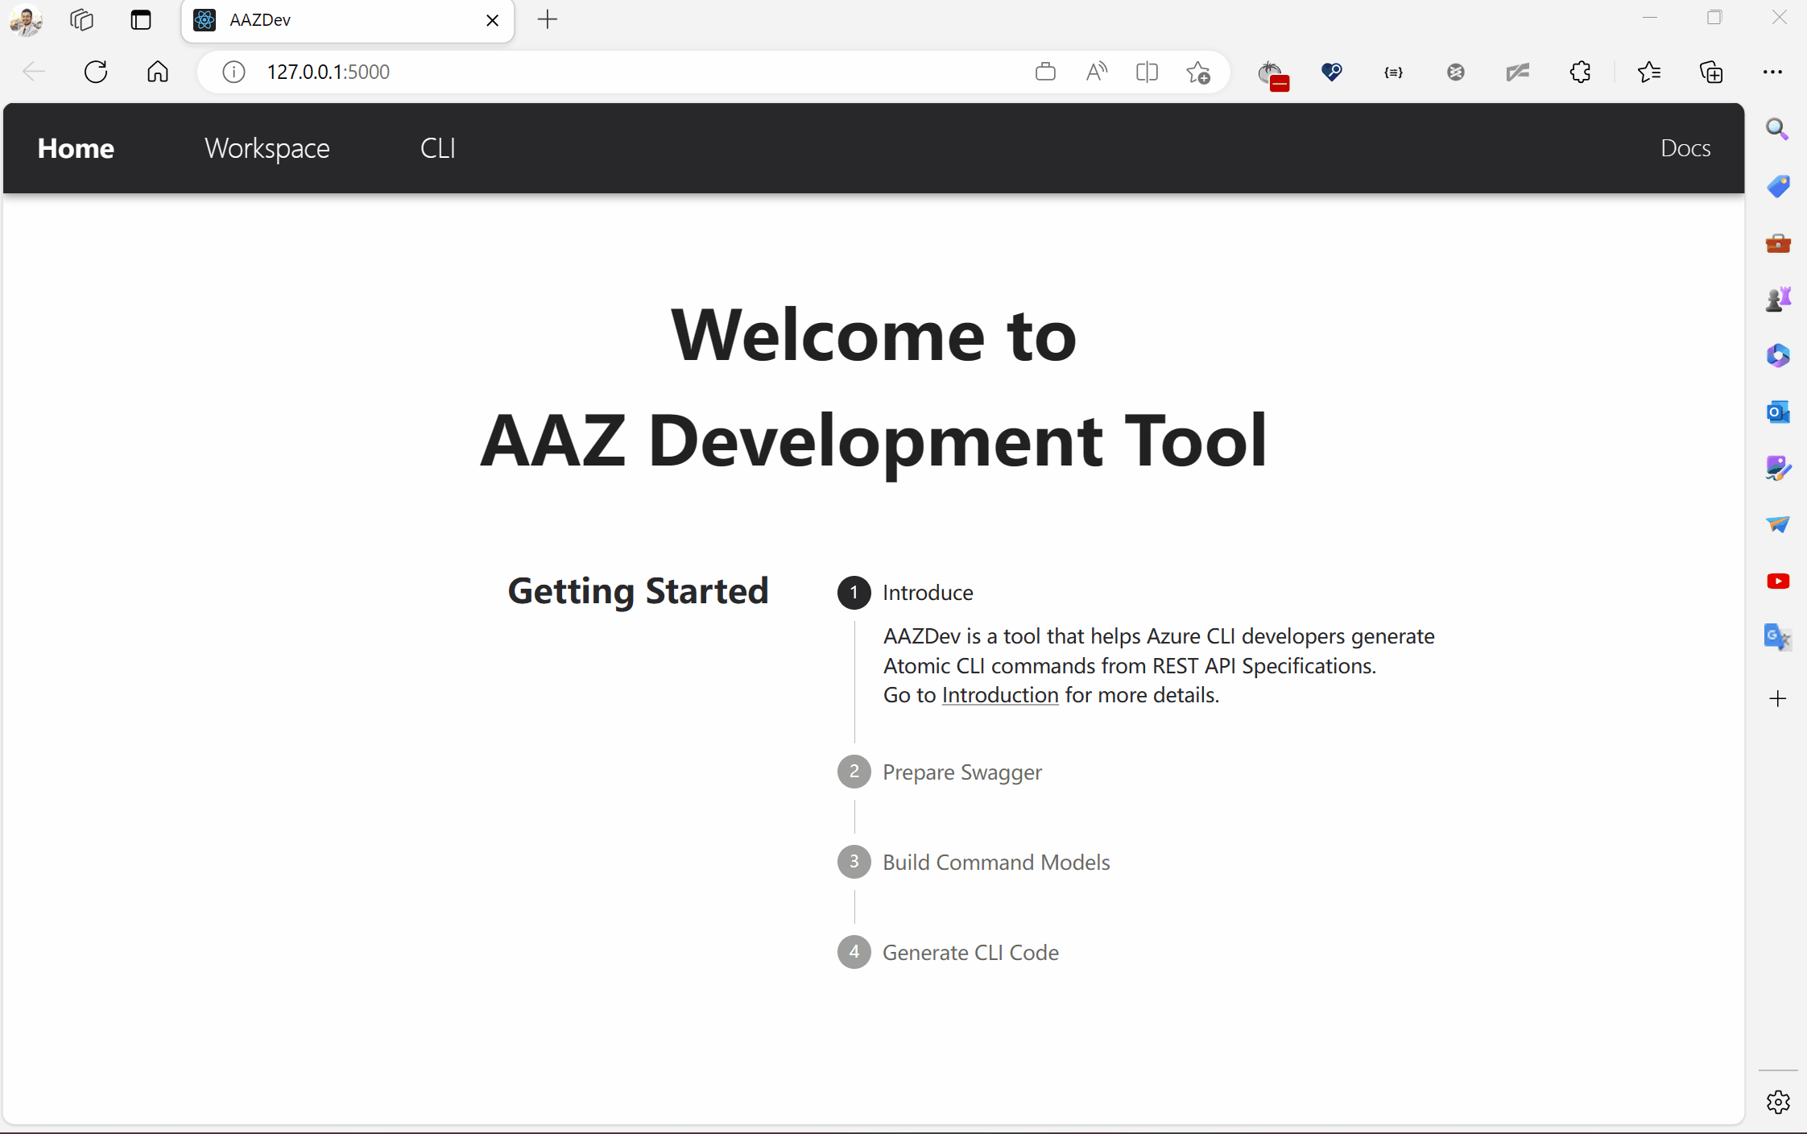1807x1134 pixels.
Task: Select the shopping tag sidebar icon
Action: coord(1779,185)
